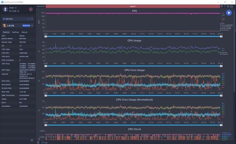
Task: Toggle the FPS series in legend
Action: [x=222, y=24]
